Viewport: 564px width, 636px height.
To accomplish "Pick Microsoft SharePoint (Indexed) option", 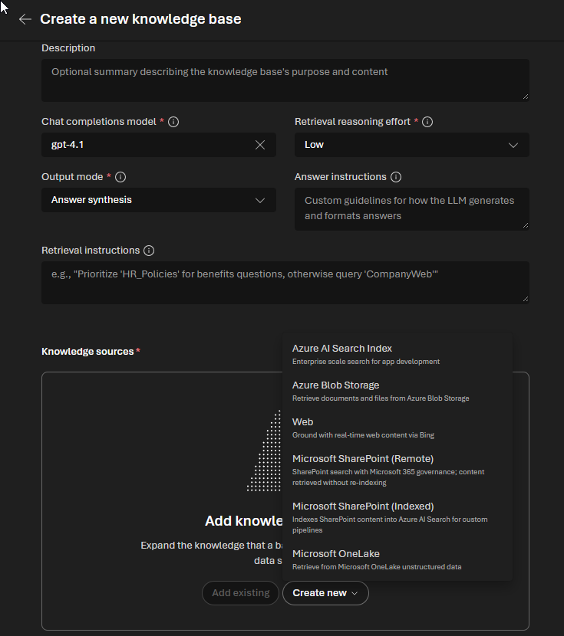I will pyautogui.click(x=397, y=517).
